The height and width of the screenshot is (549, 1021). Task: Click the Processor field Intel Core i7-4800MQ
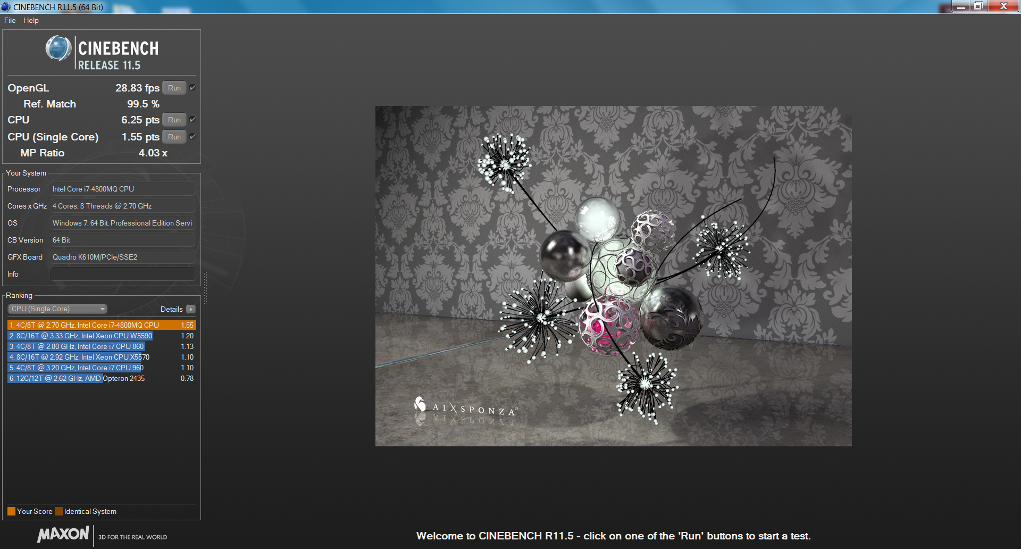(x=122, y=189)
